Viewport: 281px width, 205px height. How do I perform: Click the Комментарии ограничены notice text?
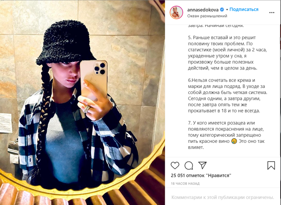[223, 197]
